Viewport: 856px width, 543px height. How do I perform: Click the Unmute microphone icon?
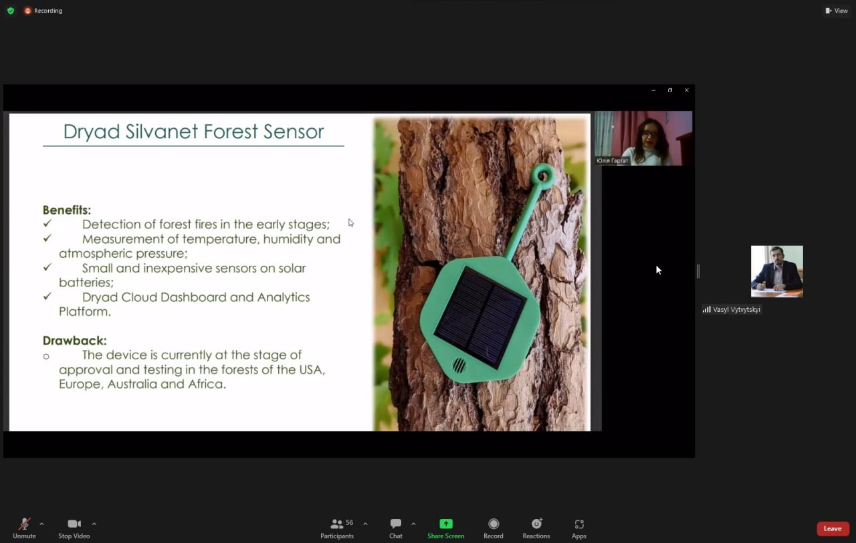click(24, 524)
